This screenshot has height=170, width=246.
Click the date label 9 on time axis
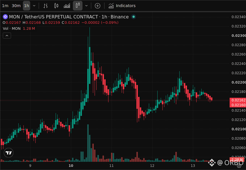[30, 165]
